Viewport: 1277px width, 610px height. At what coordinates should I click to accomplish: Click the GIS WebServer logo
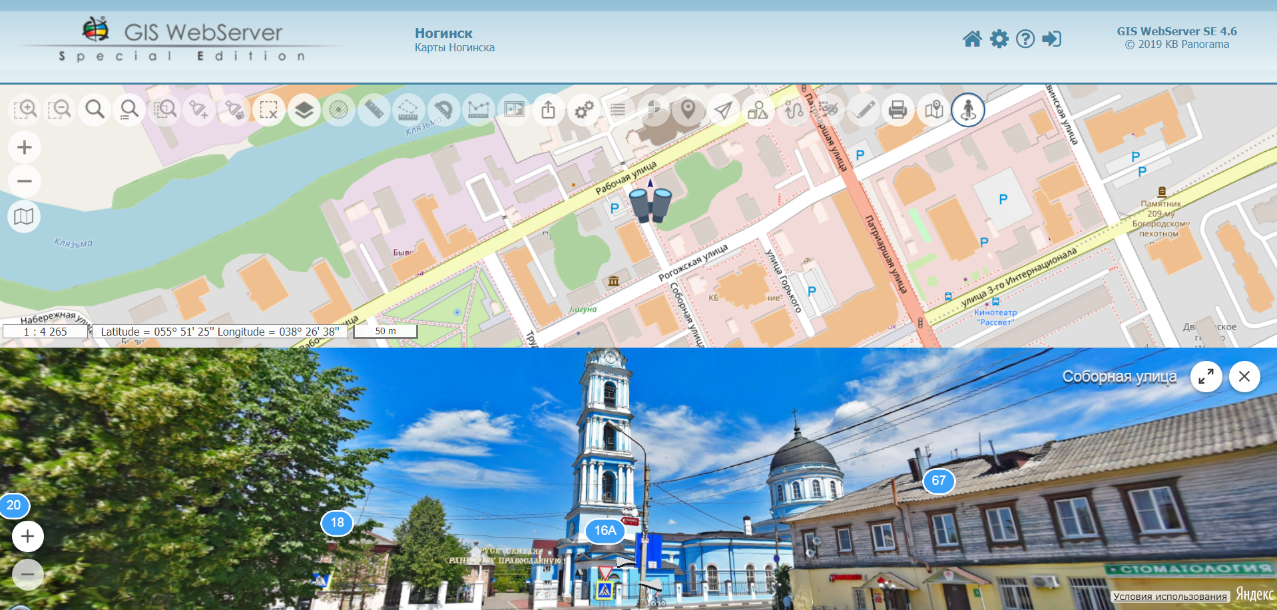point(182,40)
